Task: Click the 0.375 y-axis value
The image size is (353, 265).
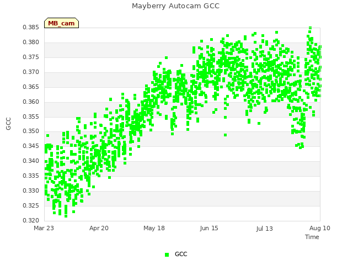Action: coord(31,57)
